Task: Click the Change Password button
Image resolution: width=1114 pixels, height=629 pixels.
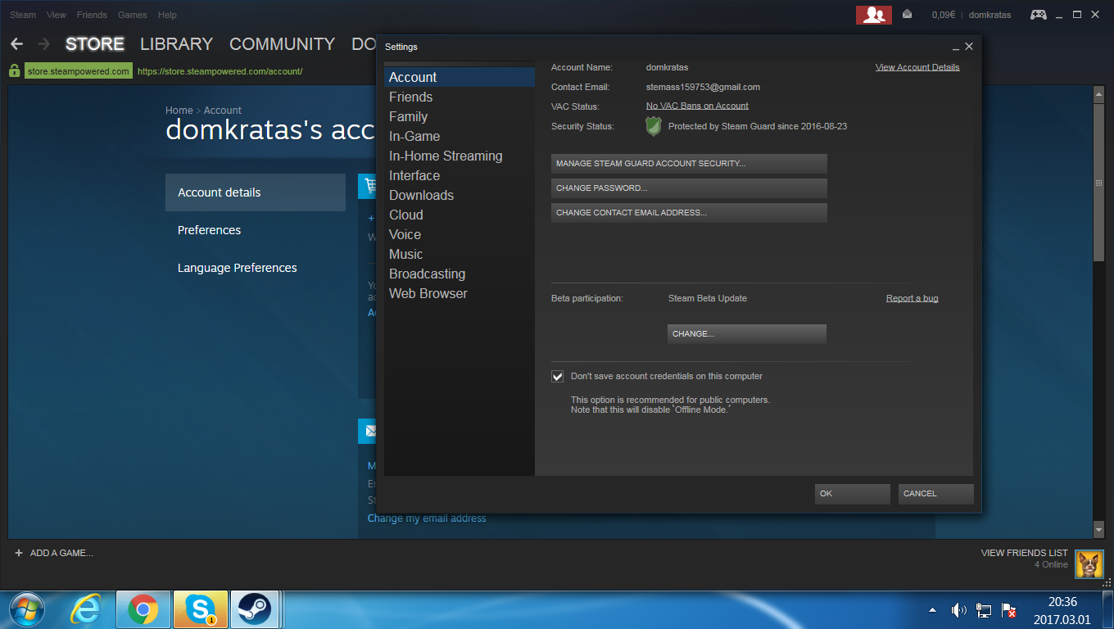Action: (689, 188)
